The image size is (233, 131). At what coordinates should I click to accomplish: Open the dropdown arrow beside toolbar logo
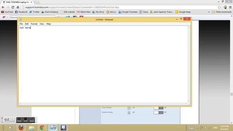coord(7,17)
